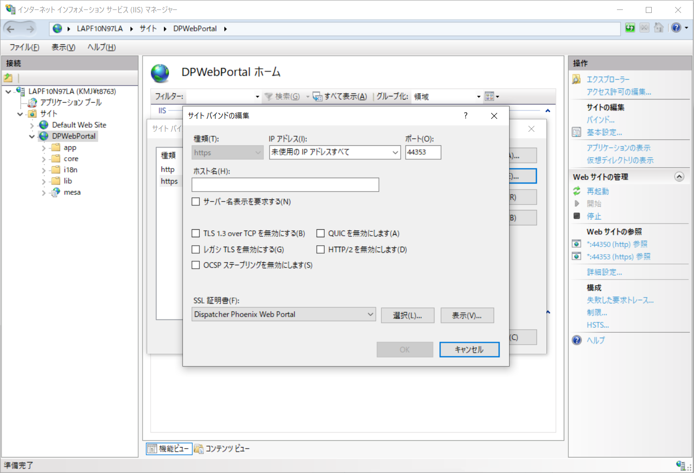
Task: Switch to コンテンツ ビュー tab
Action: tap(222, 449)
